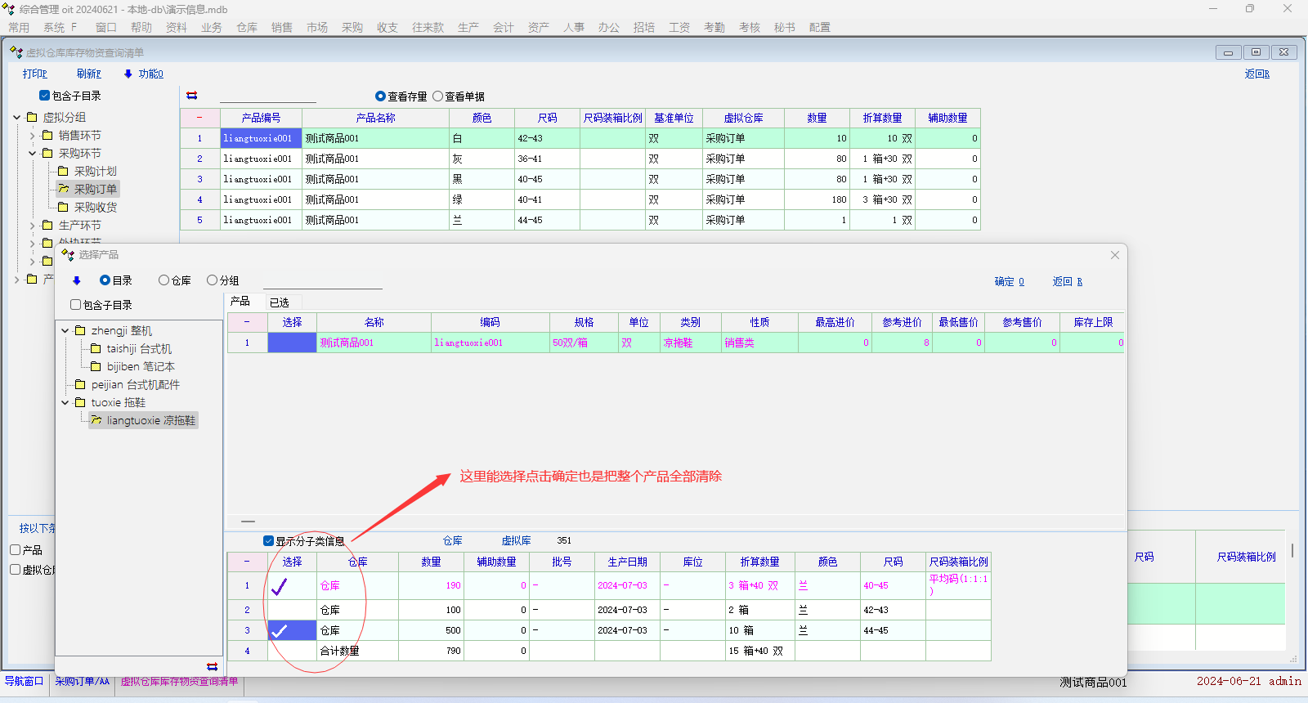The image size is (1308, 703).
Task: Close the 选择产品 dialog with the X
Action: (1114, 255)
